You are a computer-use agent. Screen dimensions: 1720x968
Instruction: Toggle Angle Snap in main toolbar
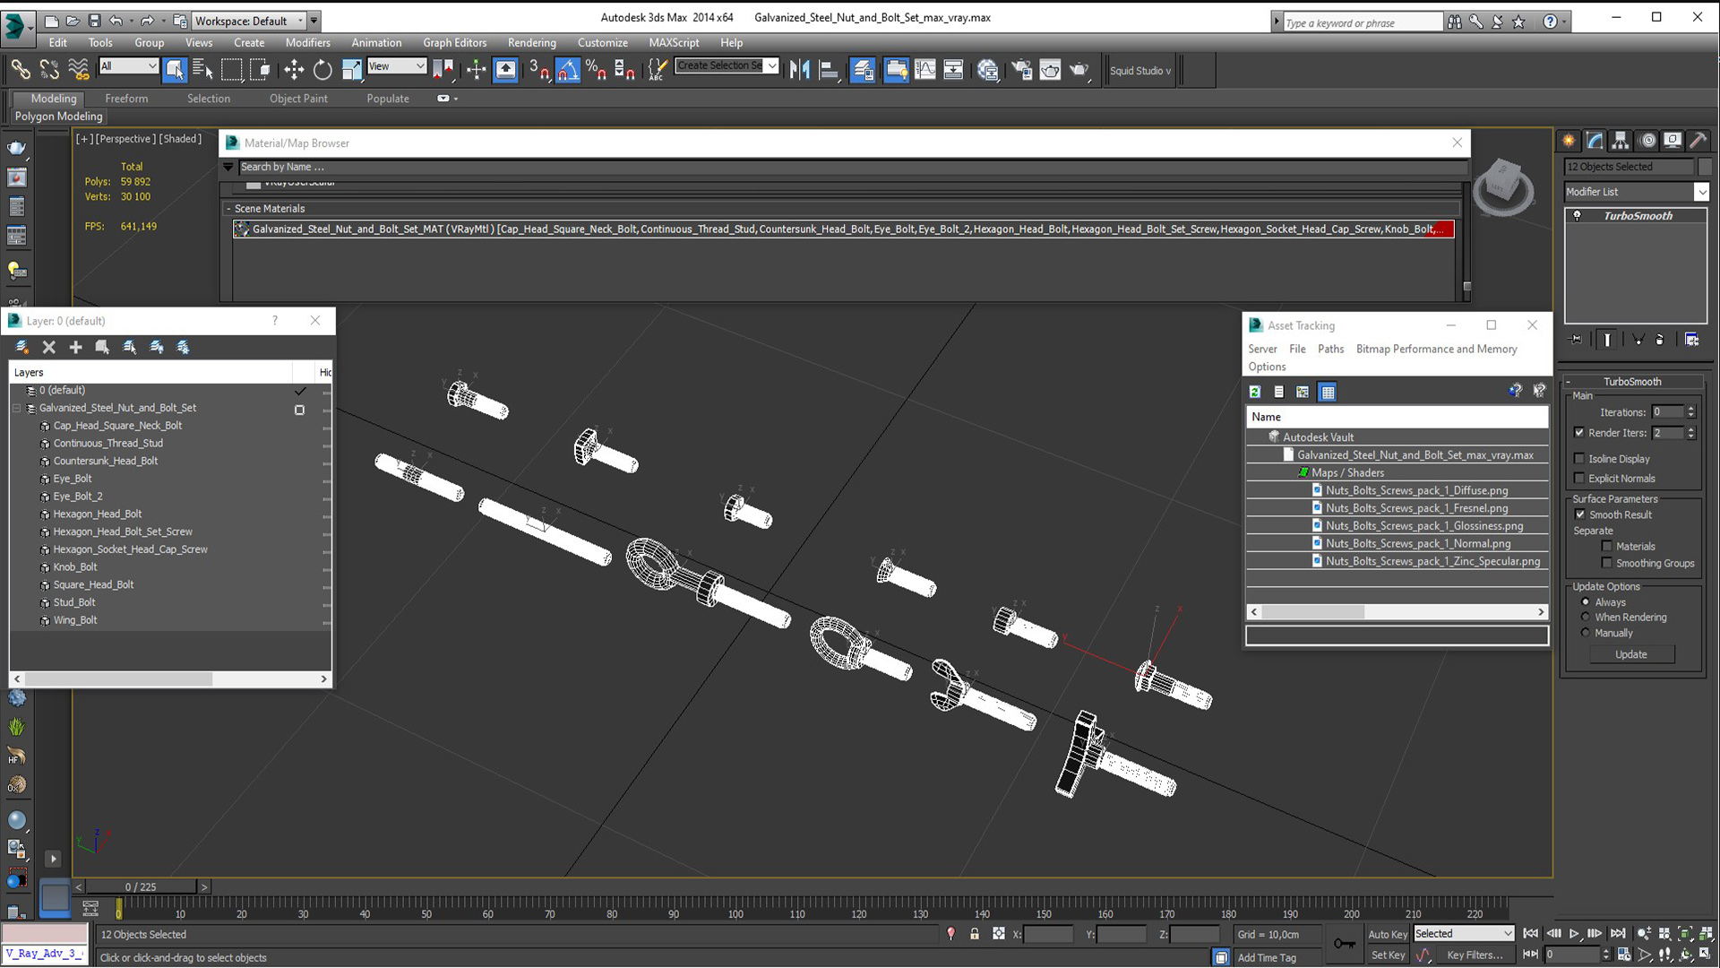(568, 69)
